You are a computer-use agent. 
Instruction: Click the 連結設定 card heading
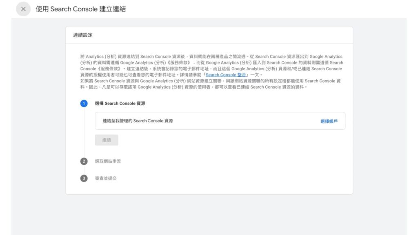(83, 35)
